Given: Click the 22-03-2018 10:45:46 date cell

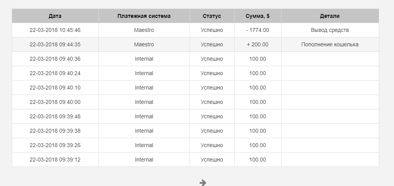Looking at the screenshot, I should click(55, 30).
